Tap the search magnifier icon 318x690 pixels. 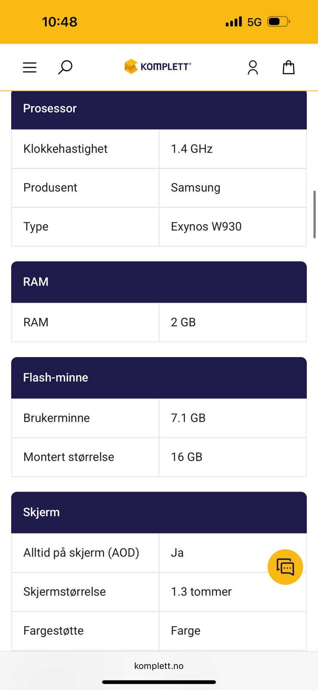65,67
